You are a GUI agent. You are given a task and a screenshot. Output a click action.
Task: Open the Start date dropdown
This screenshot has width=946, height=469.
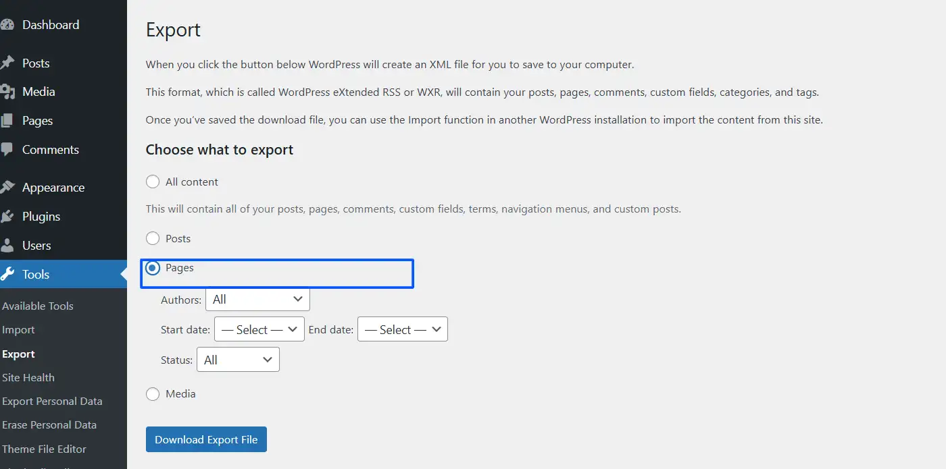tap(259, 329)
